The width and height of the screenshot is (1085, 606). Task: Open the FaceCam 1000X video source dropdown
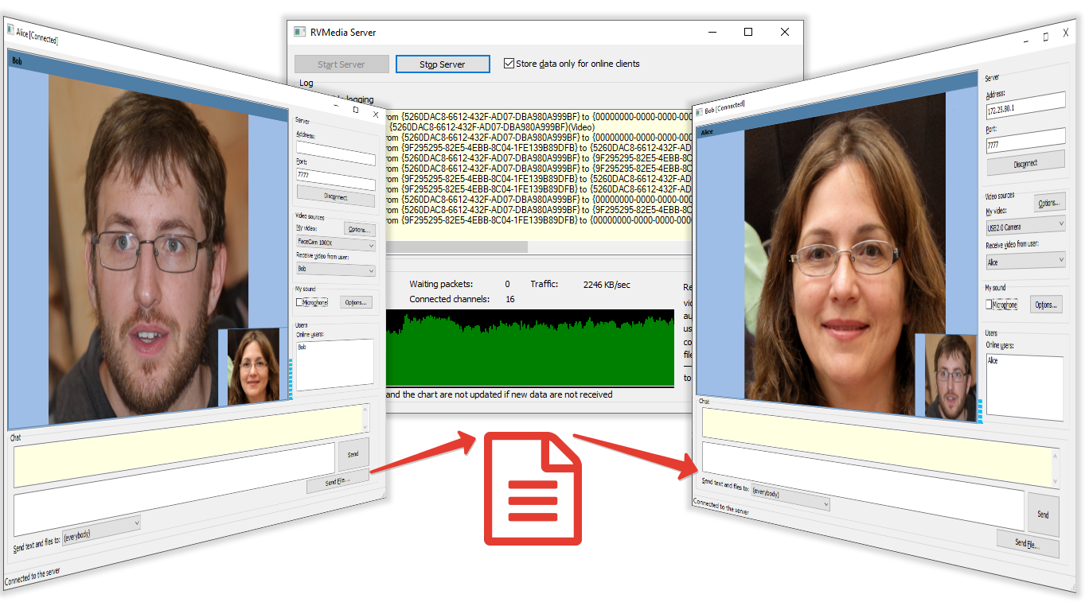click(x=334, y=243)
